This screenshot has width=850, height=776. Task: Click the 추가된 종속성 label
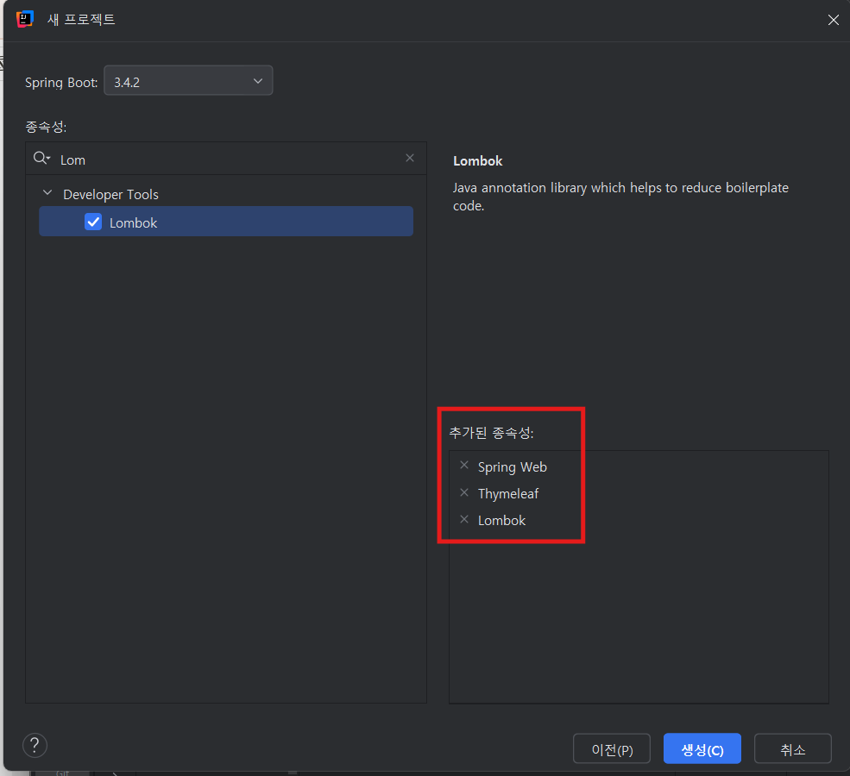(491, 433)
